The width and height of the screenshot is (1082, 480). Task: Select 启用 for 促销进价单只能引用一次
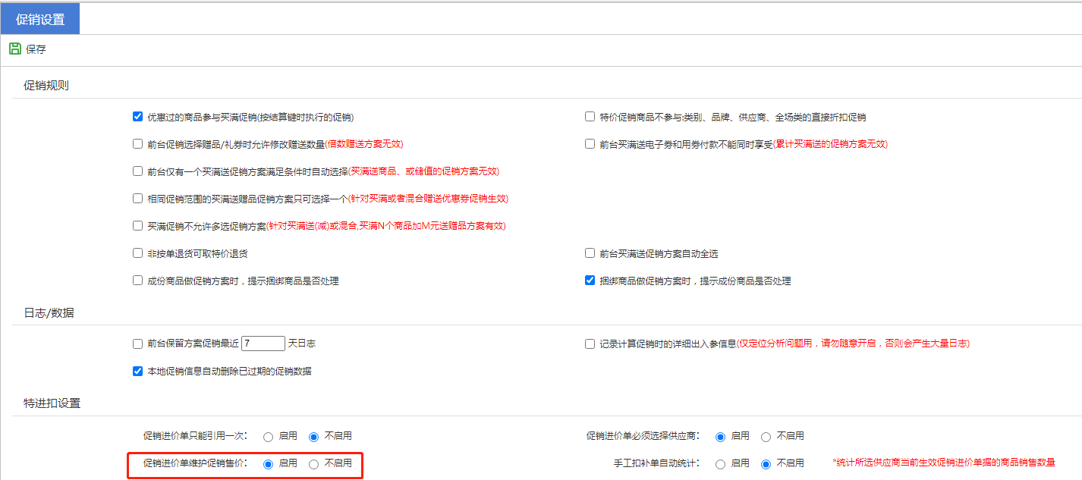pyautogui.click(x=268, y=437)
